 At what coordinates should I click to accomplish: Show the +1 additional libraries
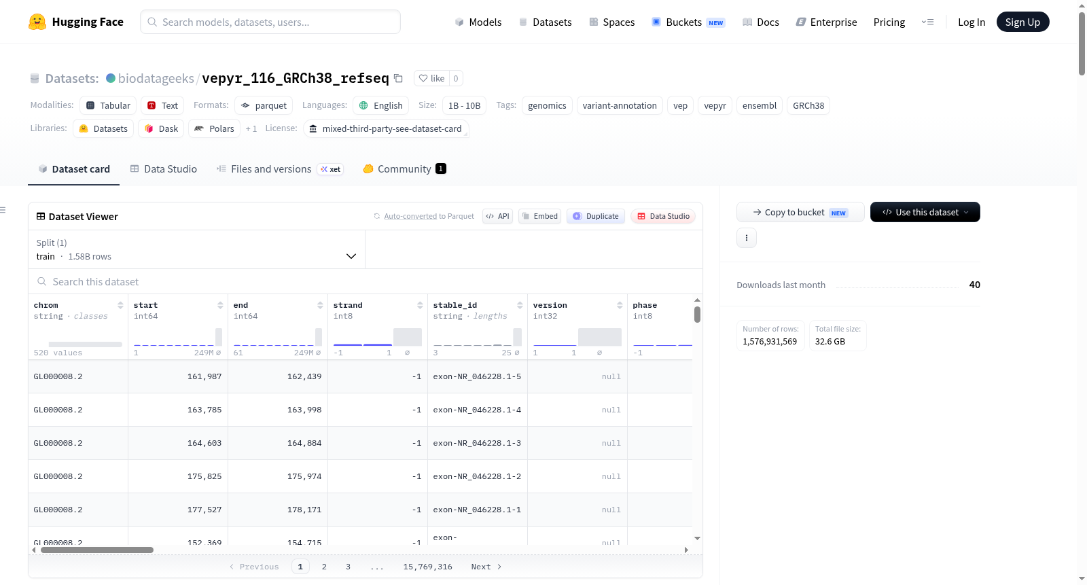click(251, 128)
